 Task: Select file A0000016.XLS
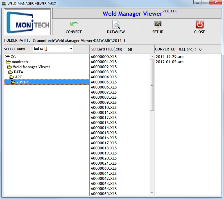tap(104, 138)
